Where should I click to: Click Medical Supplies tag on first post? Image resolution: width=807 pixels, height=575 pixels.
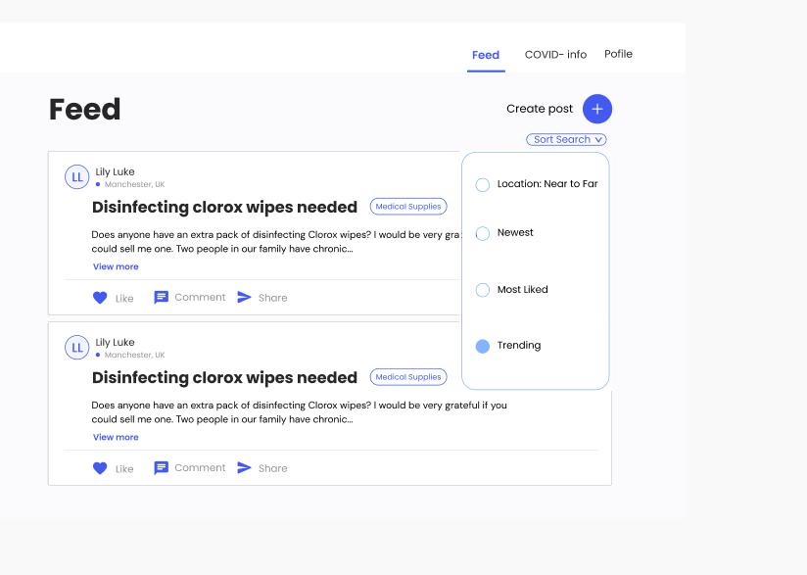(x=408, y=207)
